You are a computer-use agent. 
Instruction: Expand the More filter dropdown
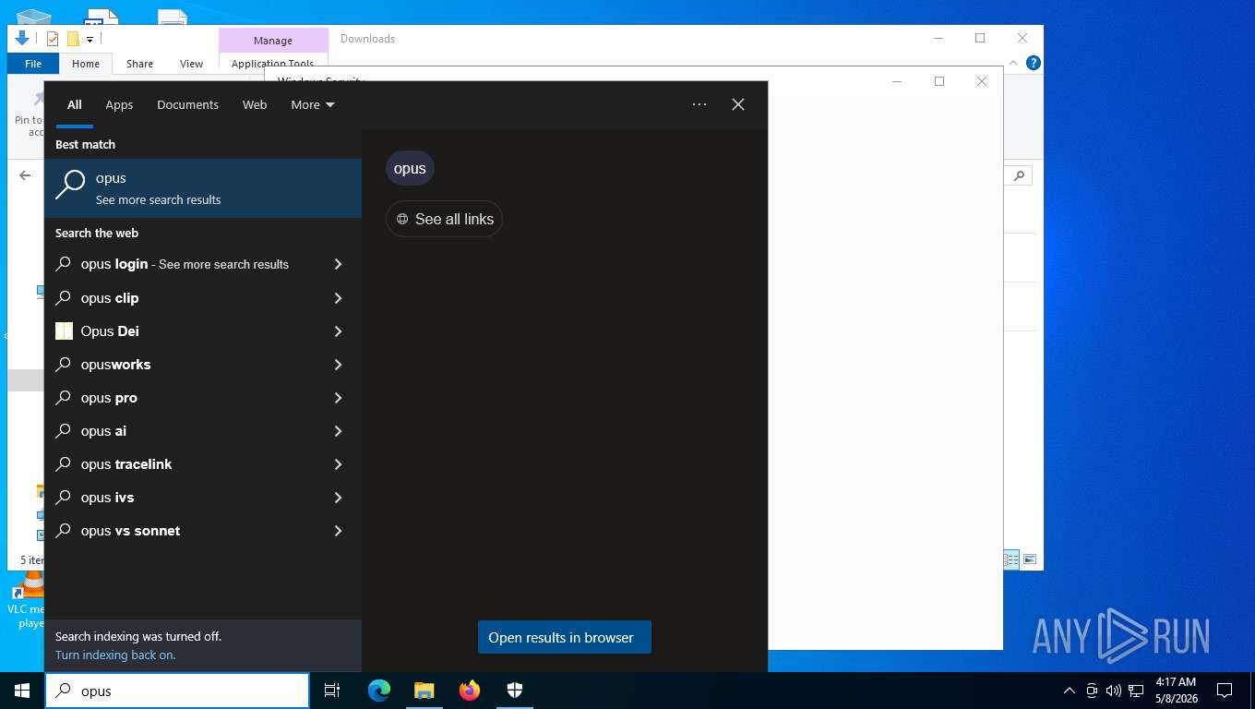click(313, 104)
